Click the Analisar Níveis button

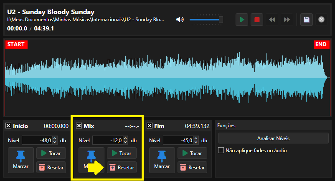coord(273,138)
